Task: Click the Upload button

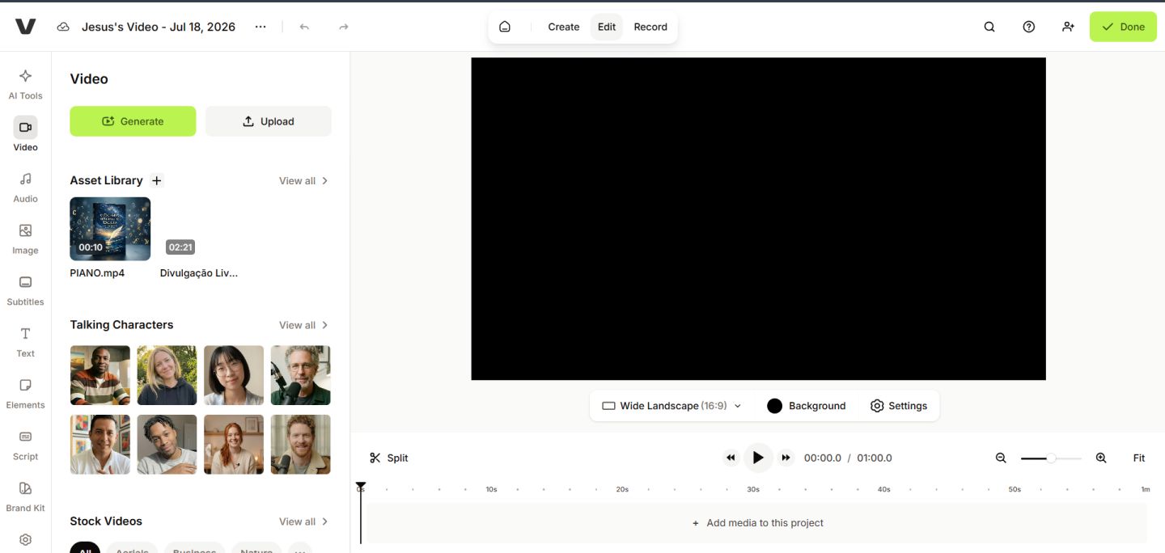Action: (269, 121)
